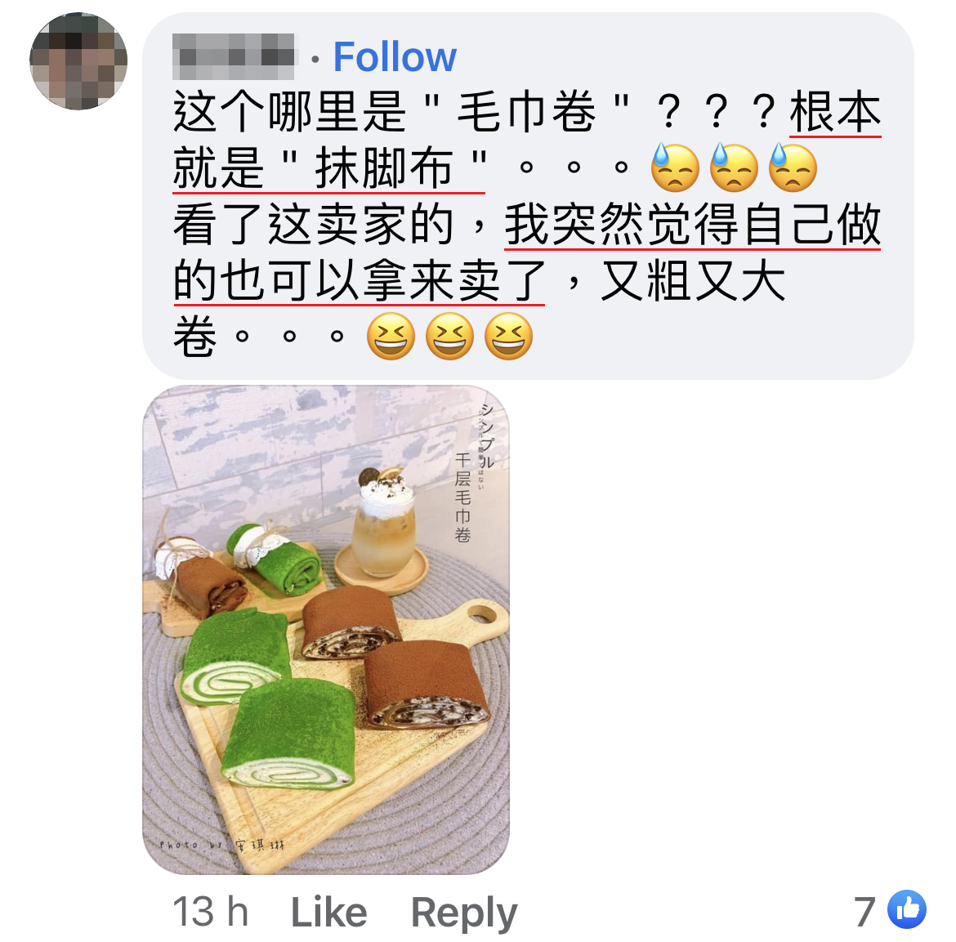Click the blue Follow link

395,56
